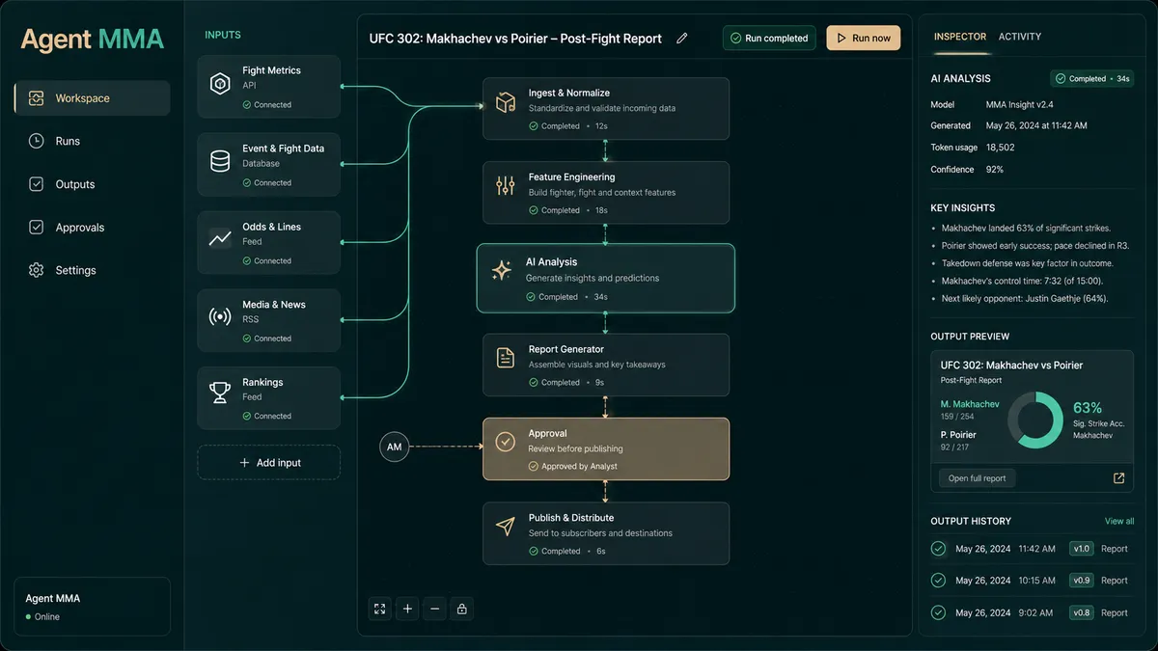Click 'M. Makhachev' in output preview
The image size is (1158, 651).
click(x=970, y=404)
